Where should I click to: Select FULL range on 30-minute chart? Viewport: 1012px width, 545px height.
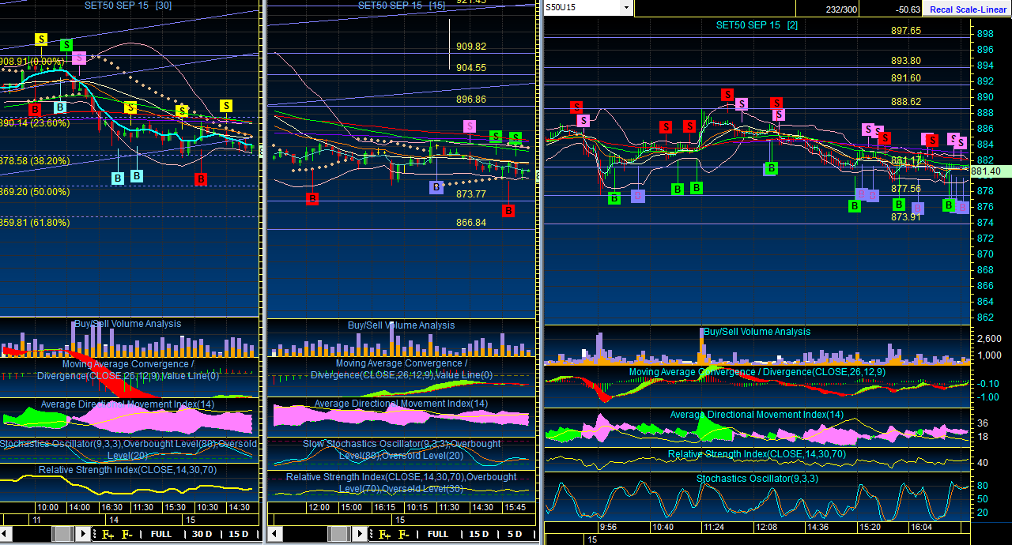point(161,534)
